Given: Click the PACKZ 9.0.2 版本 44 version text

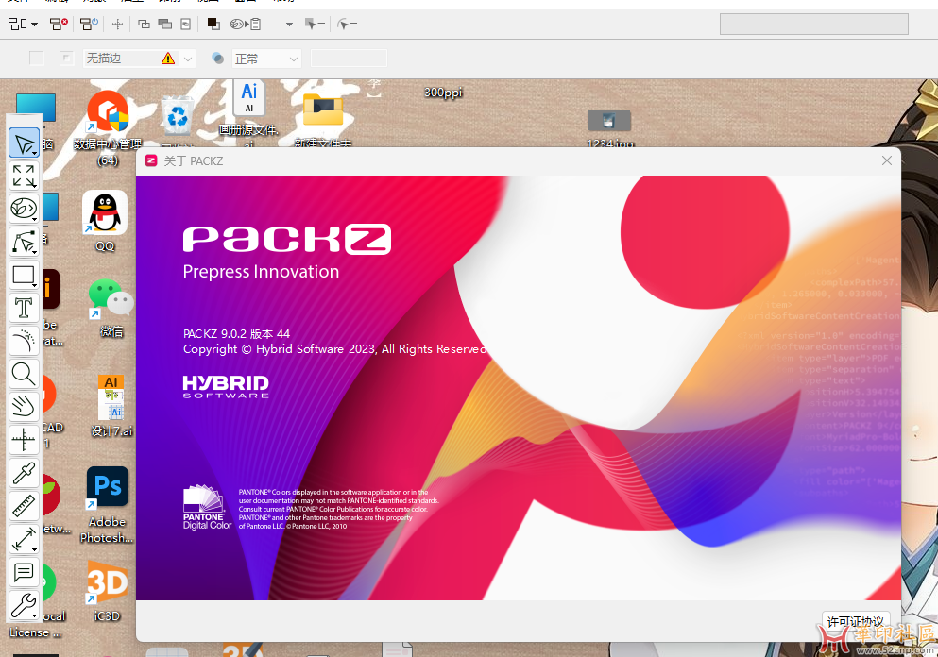Looking at the screenshot, I should (x=236, y=333).
